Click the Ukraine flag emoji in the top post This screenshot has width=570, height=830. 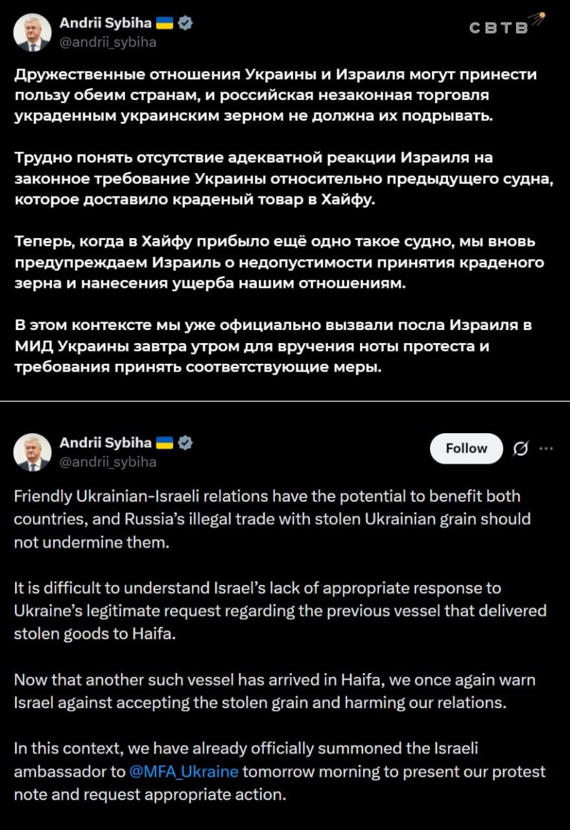click(165, 23)
